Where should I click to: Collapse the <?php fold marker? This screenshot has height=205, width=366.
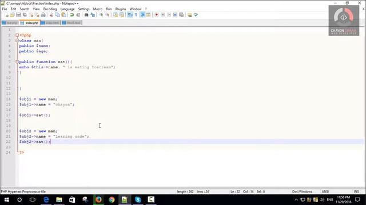[17, 35]
